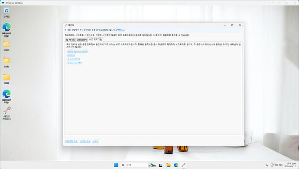Open taskbar clock and date

[290, 165]
